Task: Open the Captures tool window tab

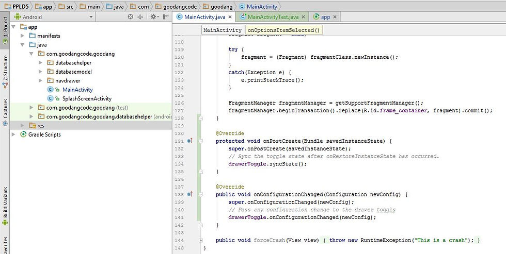Action: (x=5, y=112)
